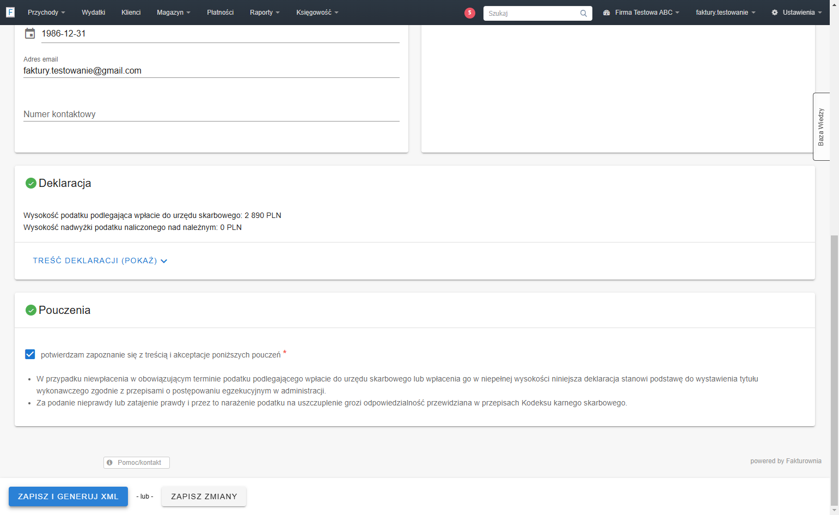The width and height of the screenshot is (839, 515).
Task: Open the faktury.testowanie account dropdown
Action: click(x=726, y=13)
